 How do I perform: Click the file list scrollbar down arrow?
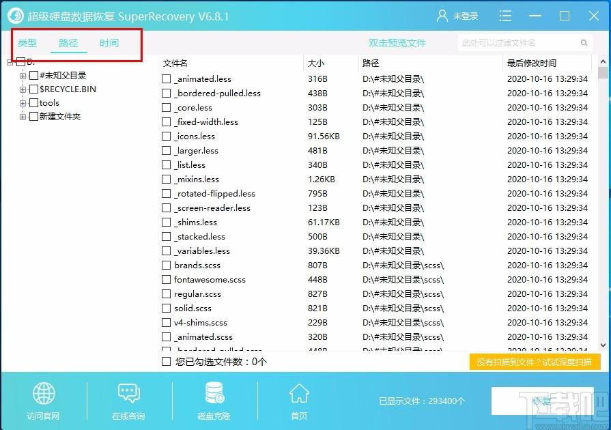tap(603, 345)
